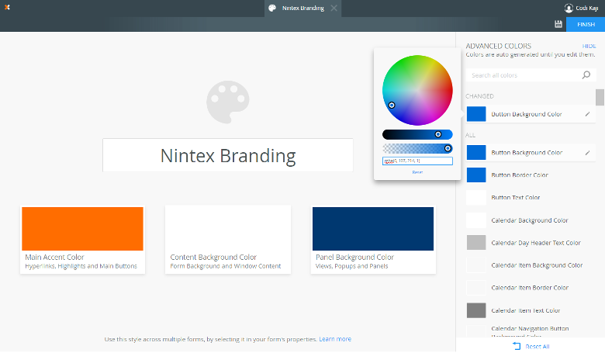Select the Calendar Item Background Color swatch
This screenshot has height=353, width=605.
(476, 265)
